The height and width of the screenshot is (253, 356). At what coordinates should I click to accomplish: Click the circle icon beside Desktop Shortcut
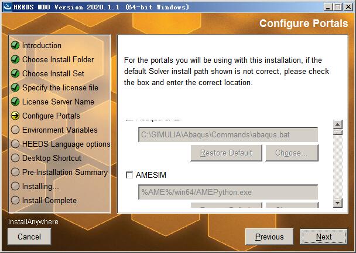15,158
